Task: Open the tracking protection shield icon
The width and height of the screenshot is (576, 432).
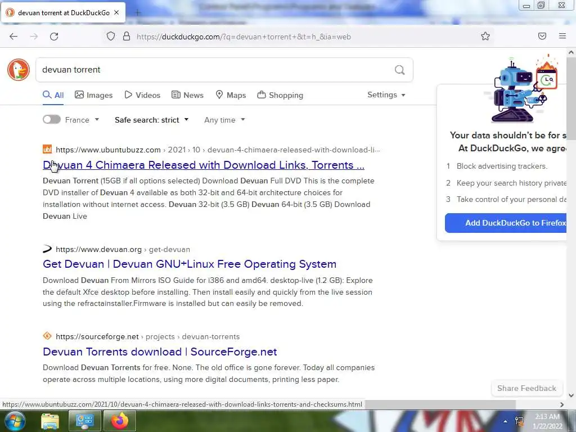Action: 111,36
